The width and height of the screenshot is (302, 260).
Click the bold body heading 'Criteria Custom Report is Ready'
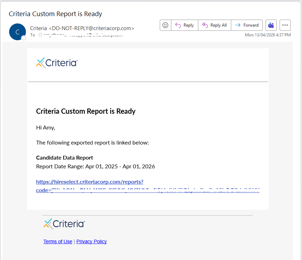pyautogui.click(x=86, y=111)
